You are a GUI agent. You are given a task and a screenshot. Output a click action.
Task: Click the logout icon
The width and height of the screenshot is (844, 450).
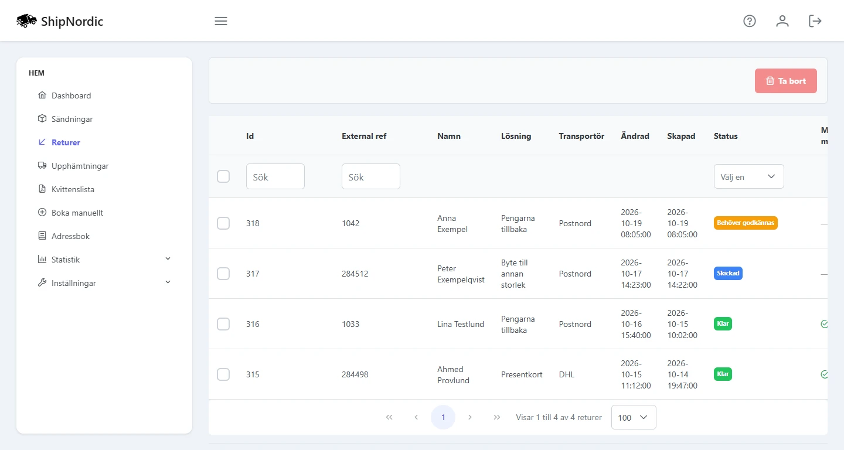point(815,21)
